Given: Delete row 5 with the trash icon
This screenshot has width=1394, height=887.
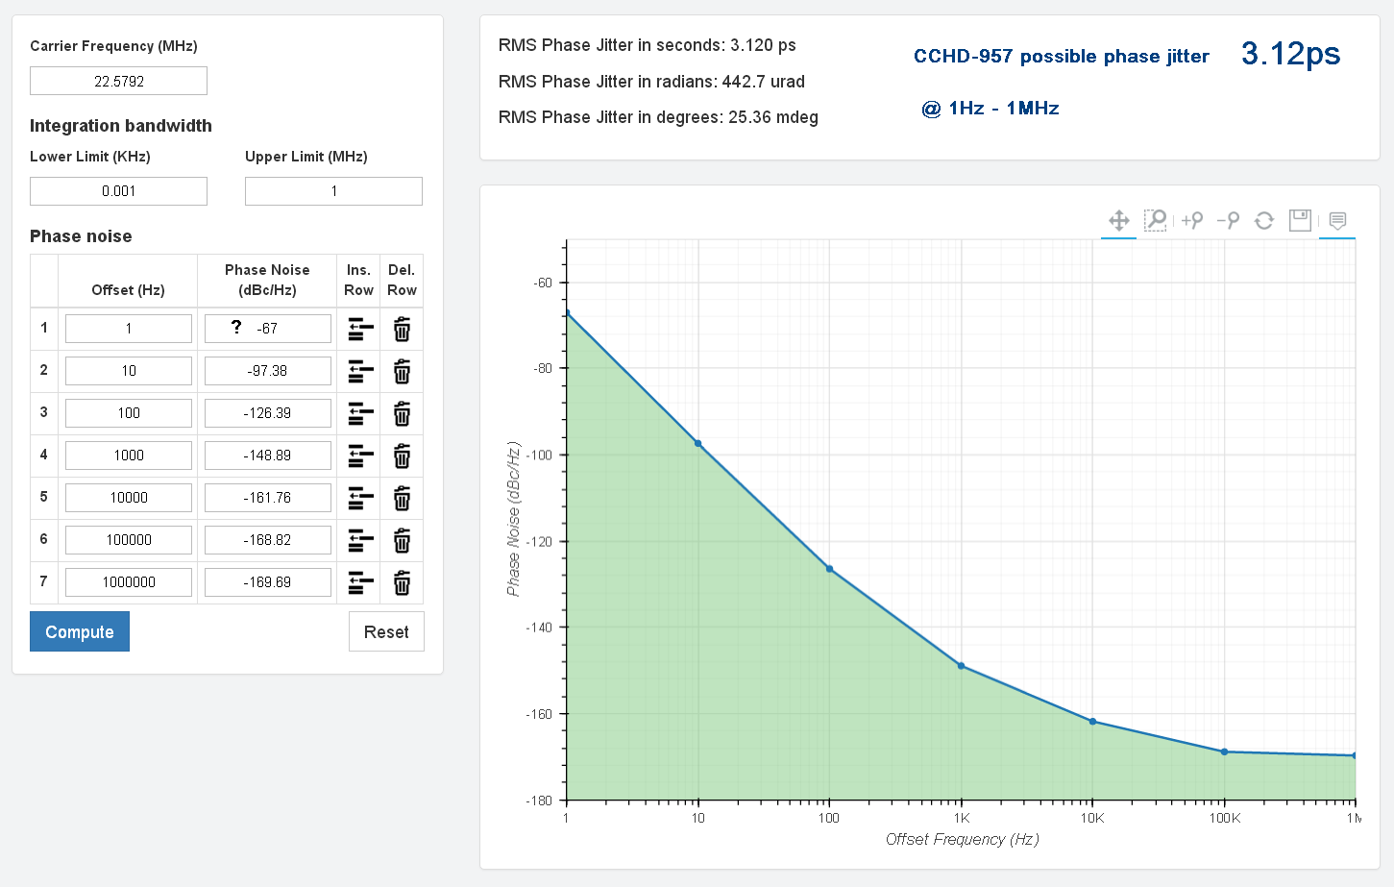Looking at the screenshot, I should click(x=402, y=499).
